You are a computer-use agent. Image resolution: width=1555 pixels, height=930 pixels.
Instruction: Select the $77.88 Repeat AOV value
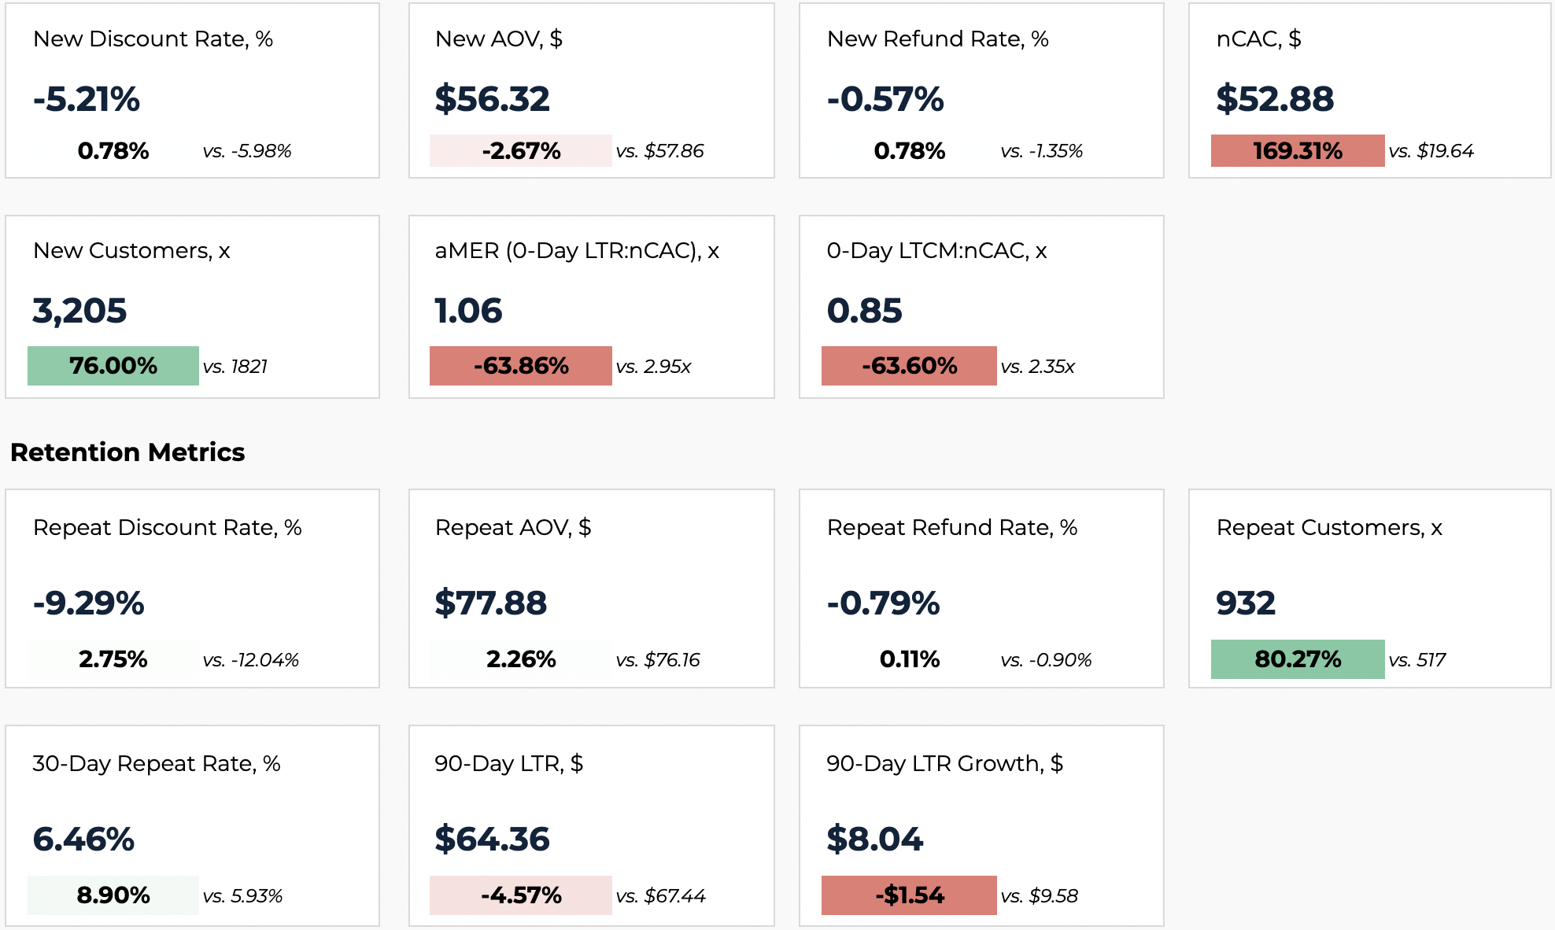(x=490, y=603)
